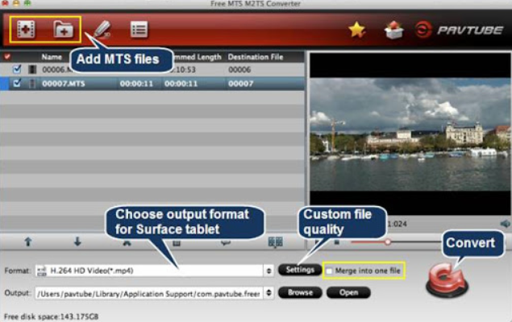Image resolution: width=512 pixels, height=322 pixels.
Task: Open the pencil Edit video tool
Action: [102, 30]
